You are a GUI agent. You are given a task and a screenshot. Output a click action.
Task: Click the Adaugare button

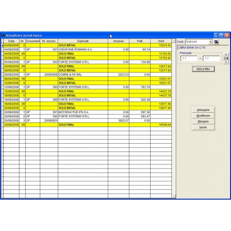point(203,110)
